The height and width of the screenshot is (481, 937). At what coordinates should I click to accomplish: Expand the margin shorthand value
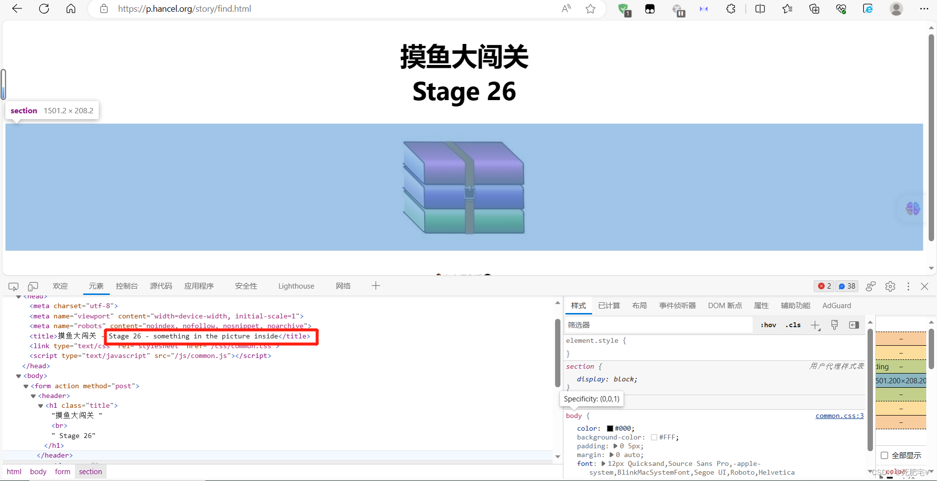(611, 455)
